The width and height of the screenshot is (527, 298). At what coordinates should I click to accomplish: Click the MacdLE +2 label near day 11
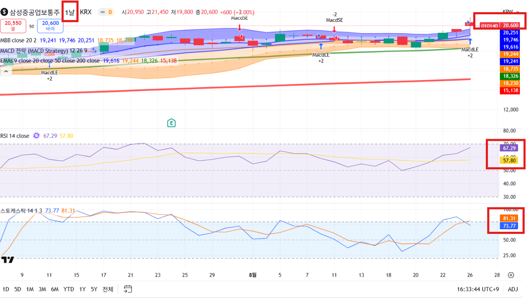(x=321, y=58)
